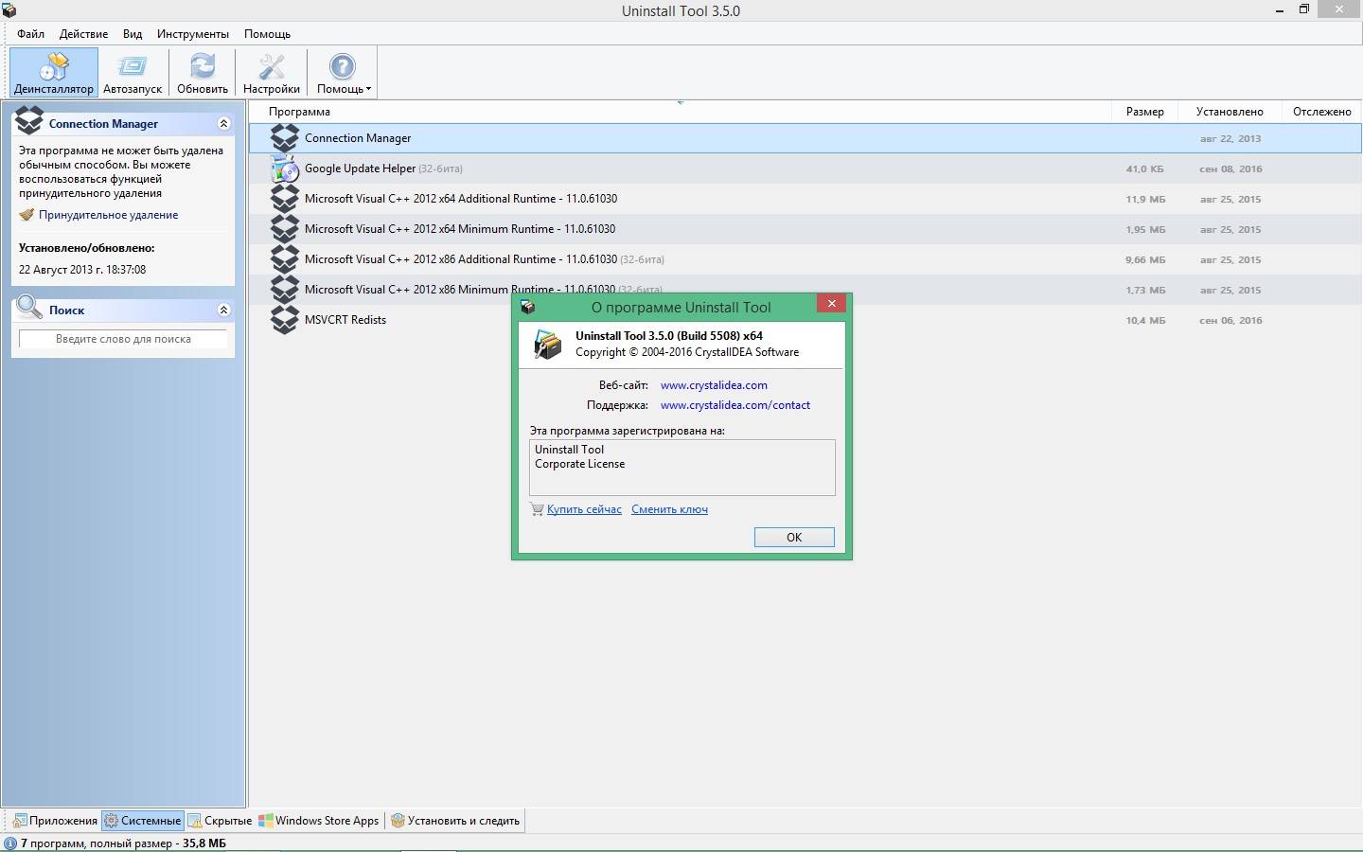Click the Купить сейчас link
Viewport: 1363px width, 852px height.
pyautogui.click(x=584, y=509)
